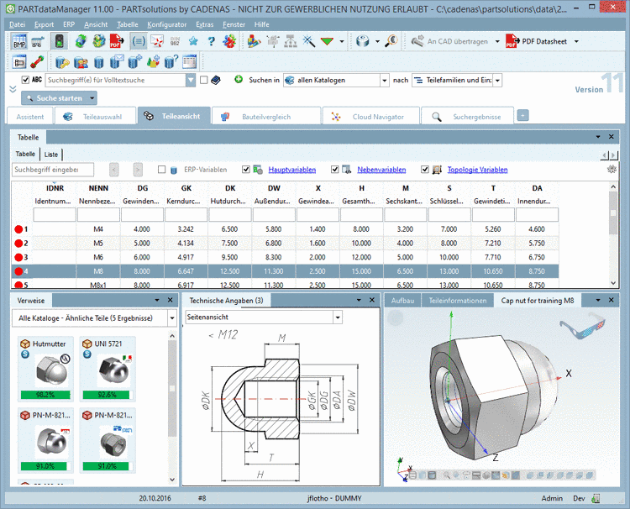
Task: Click the DW column header
Action: [x=274, y=188]
